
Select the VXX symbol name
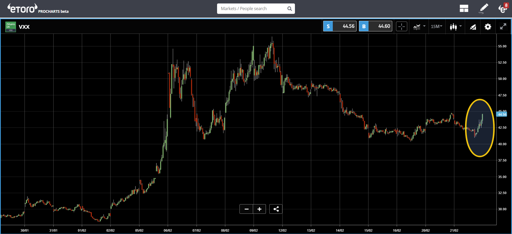(x=24, y=27)
